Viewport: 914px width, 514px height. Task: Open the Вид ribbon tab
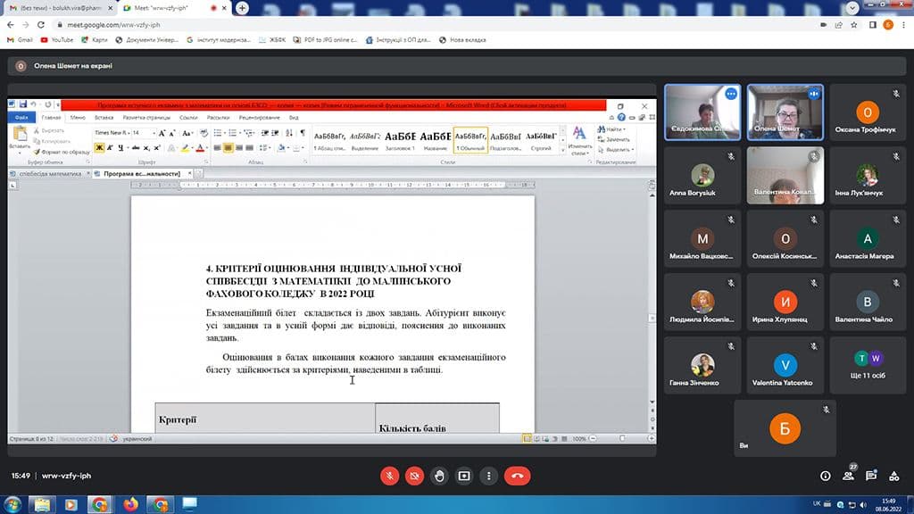point(294,118)
